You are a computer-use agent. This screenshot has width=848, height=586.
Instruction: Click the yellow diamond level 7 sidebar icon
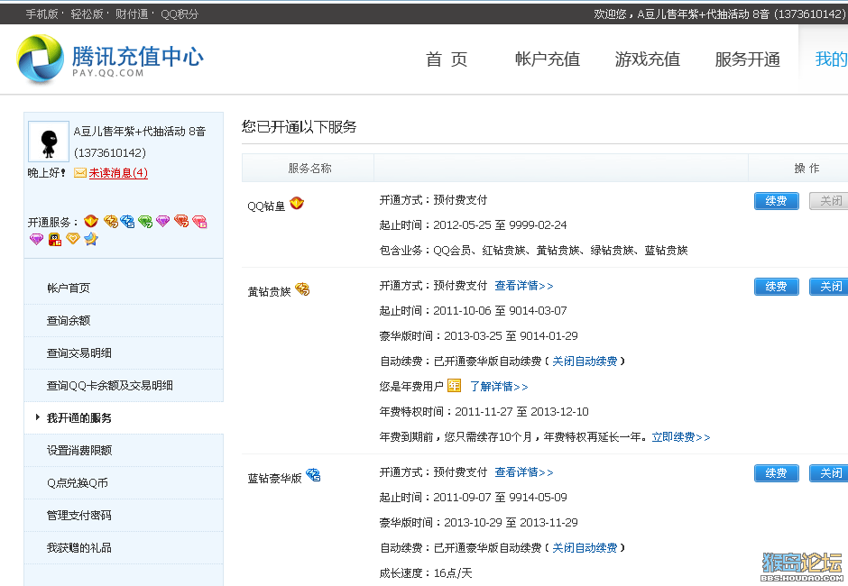click(110, 221)
